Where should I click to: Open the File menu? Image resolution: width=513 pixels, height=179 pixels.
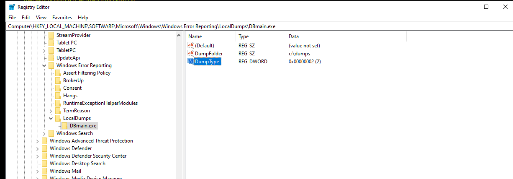pyautogui.click(x=12, y=18)
